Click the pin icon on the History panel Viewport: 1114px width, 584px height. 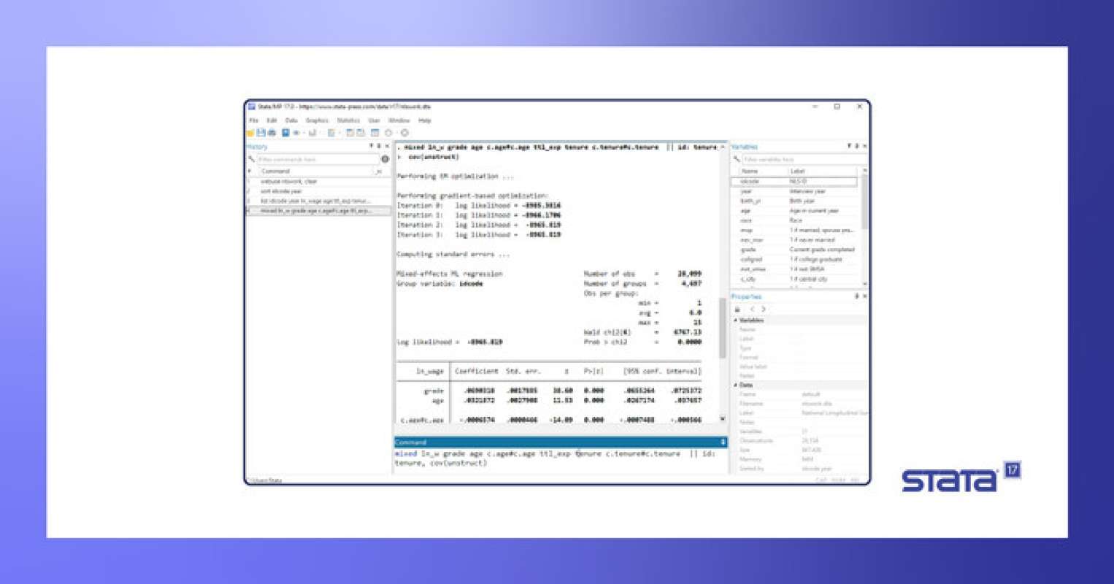[371, 146]
